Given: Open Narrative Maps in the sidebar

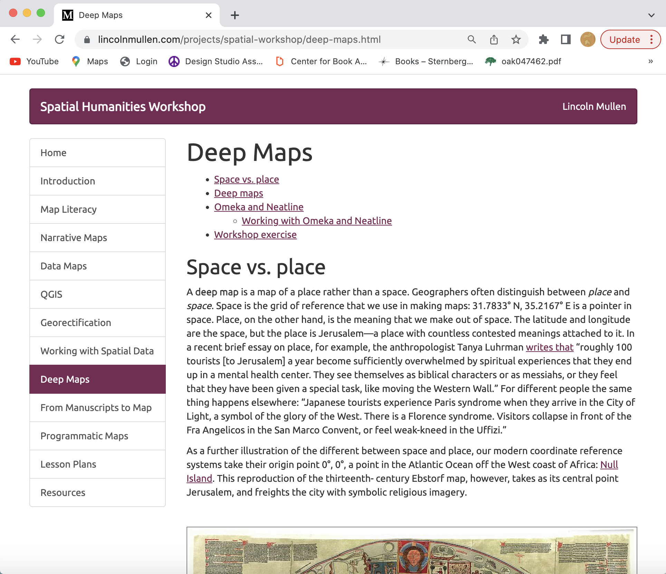Looking at the screenshot, I should tap(98, 238).
